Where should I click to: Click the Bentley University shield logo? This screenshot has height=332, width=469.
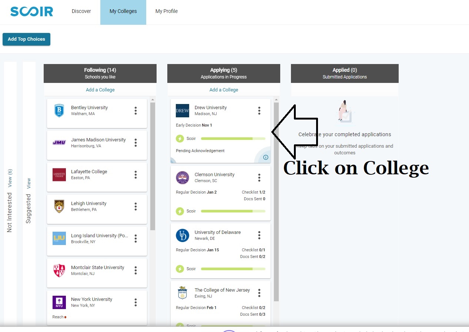(59, 111)
